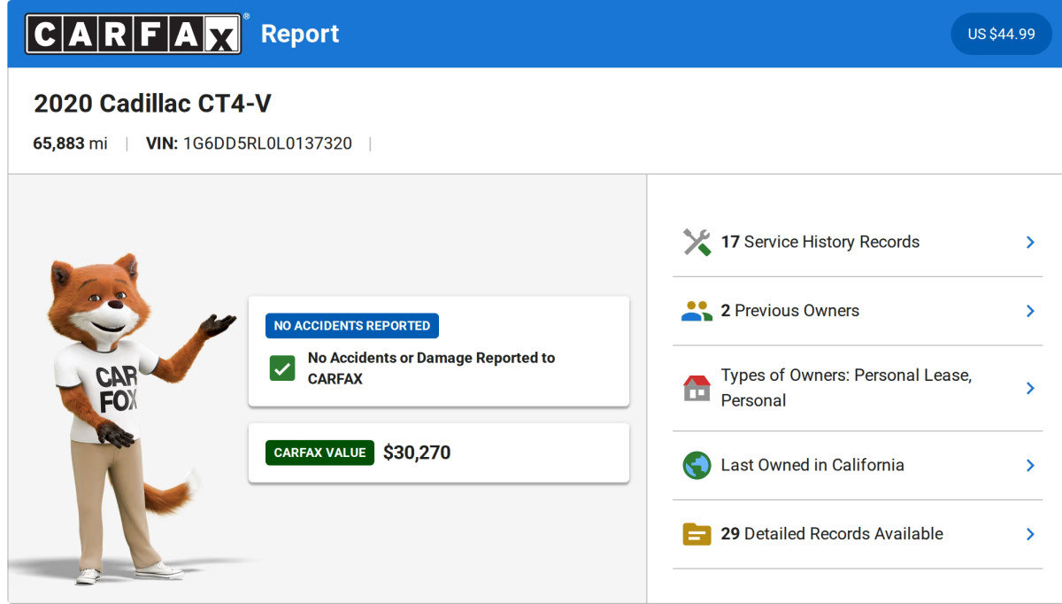Click the folder detailed records icon

coord(697,534)
